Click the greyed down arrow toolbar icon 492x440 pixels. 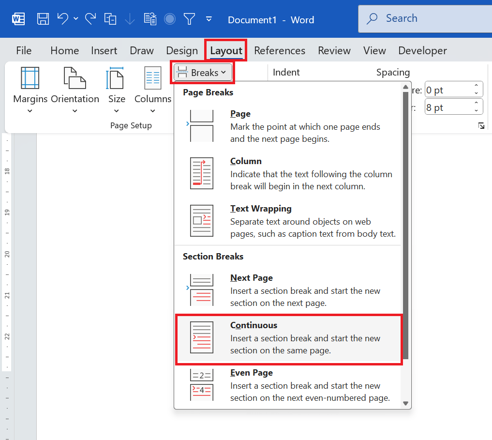[x=130, y=19]
